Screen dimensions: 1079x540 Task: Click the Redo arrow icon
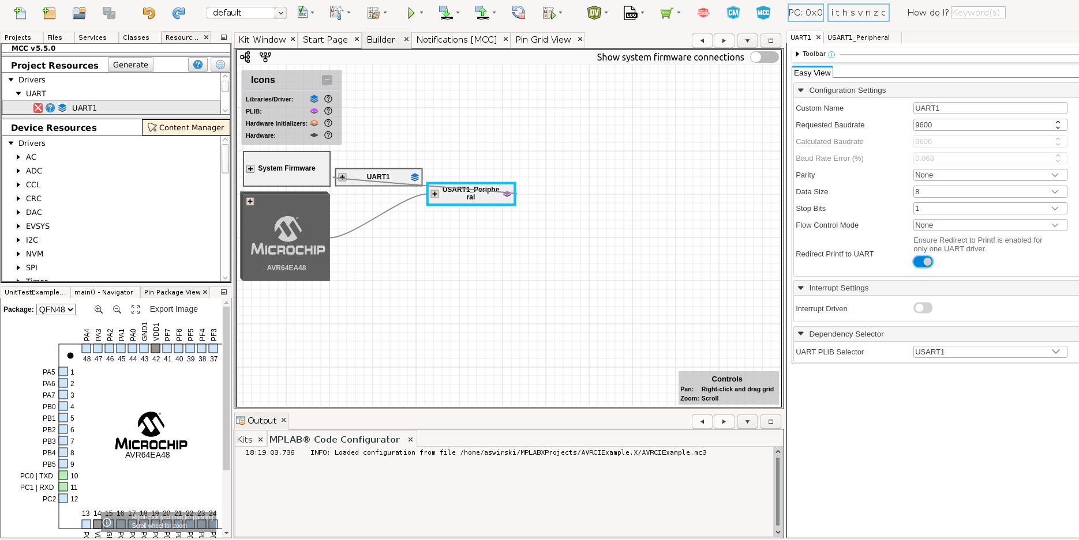[x=179, y=13]
